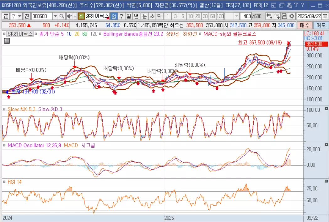Open the stock search magnifier
This screenshot has height=222, width=329.
tap(62, 16)
